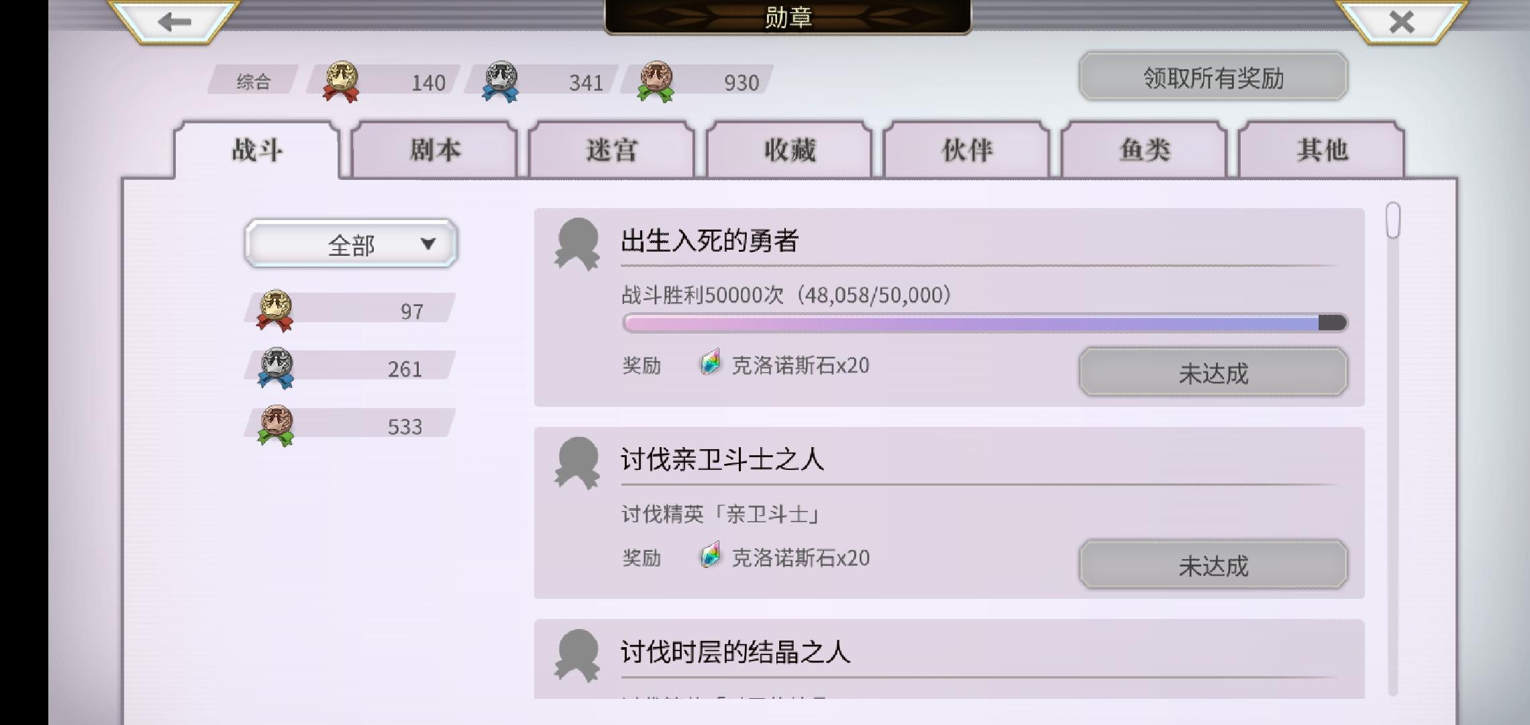Click the grey medal icon of 讨伐亲卫斗士之人

tap(577, 463)
